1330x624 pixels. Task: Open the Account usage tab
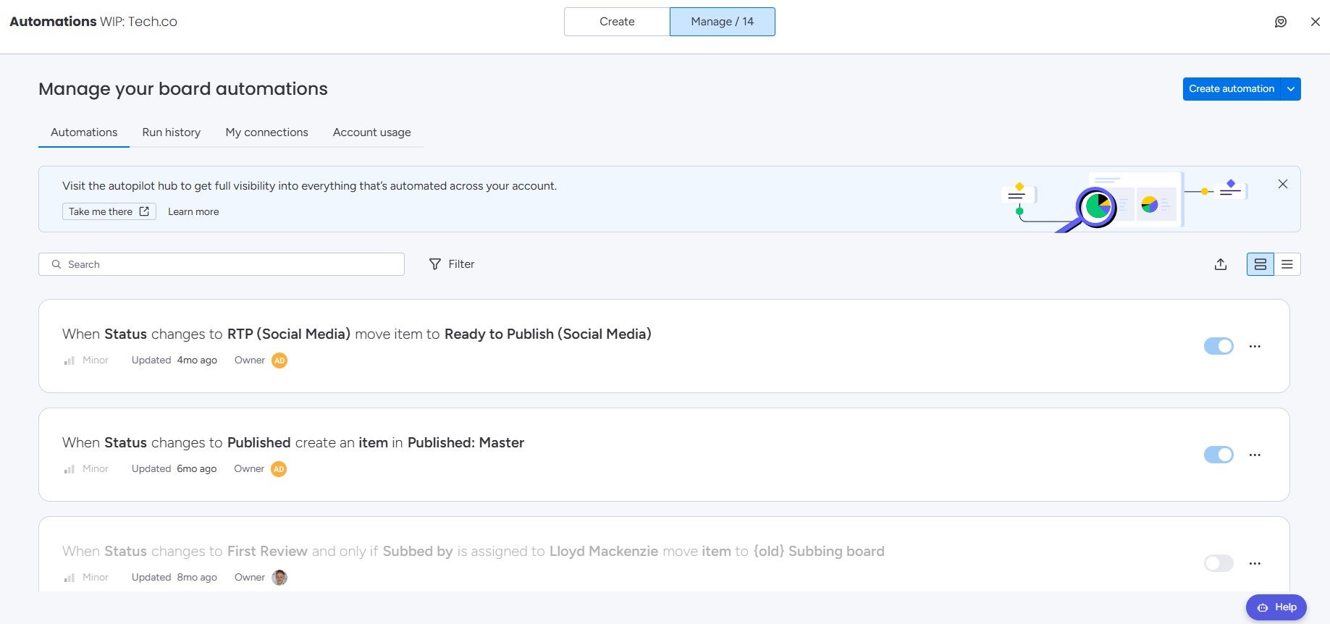click(371, 132)
